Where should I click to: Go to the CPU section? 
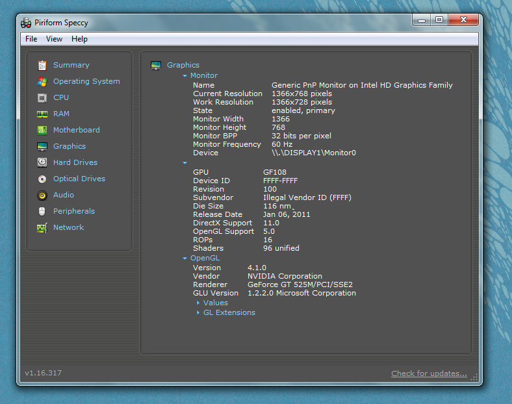(x=61, y=97)
